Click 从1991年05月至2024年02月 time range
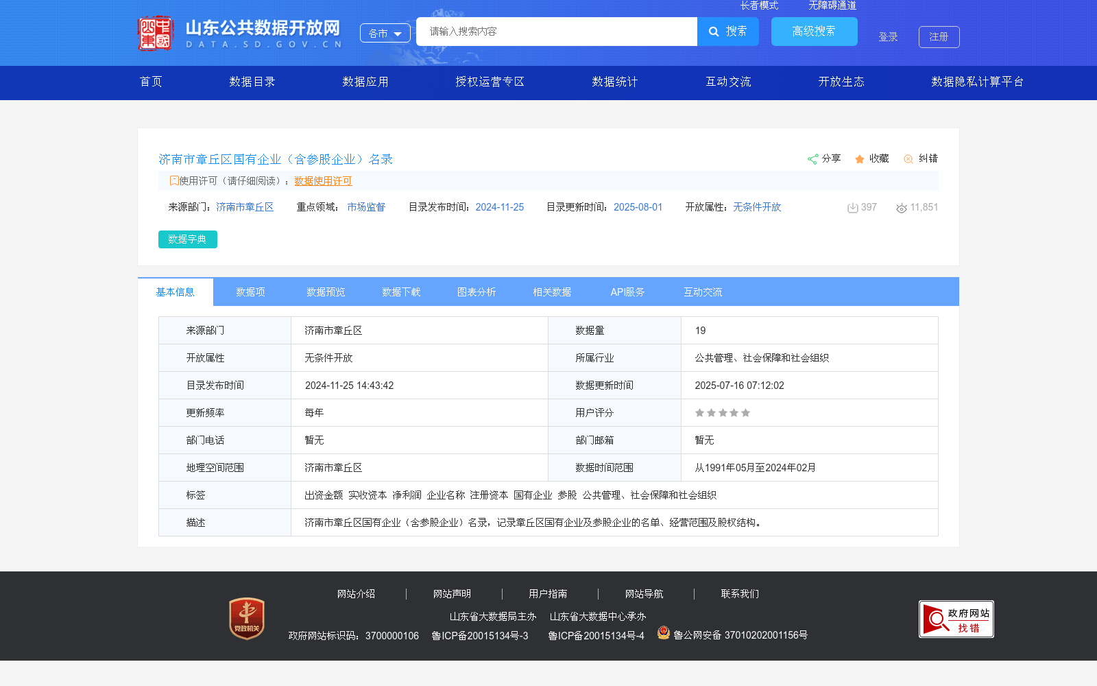1097x686 pixels. tap(756, 468)
